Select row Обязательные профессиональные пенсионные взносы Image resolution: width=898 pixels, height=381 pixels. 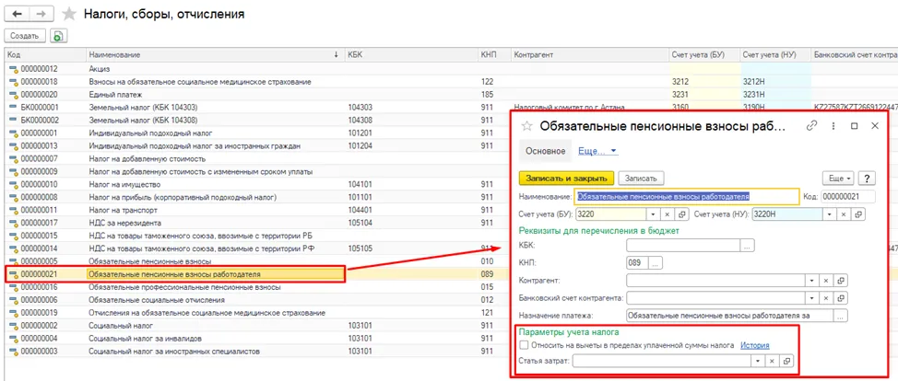pos(258,287)
